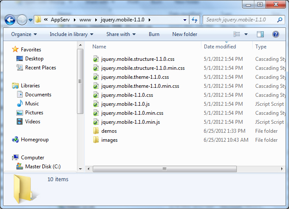Refresh the folder view
The height and width of the screenshot is (209, 289).
click(195, 20)
